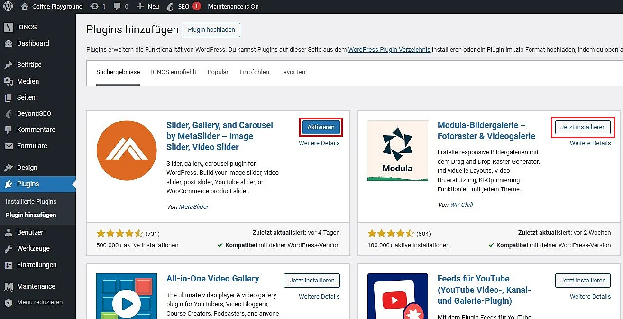Click the WordPress logo in admin bar
The image size is (623, 319).
[8, 7]
